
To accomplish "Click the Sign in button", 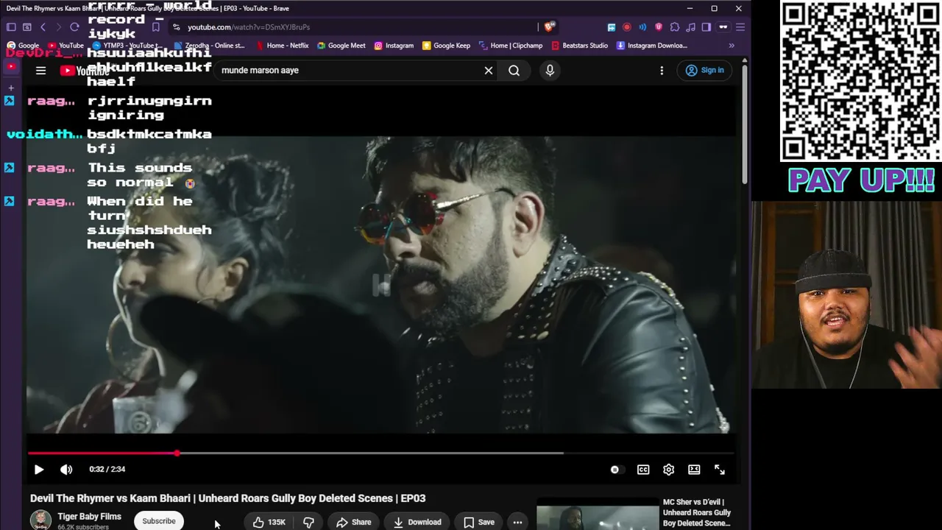I will [705, 71].
